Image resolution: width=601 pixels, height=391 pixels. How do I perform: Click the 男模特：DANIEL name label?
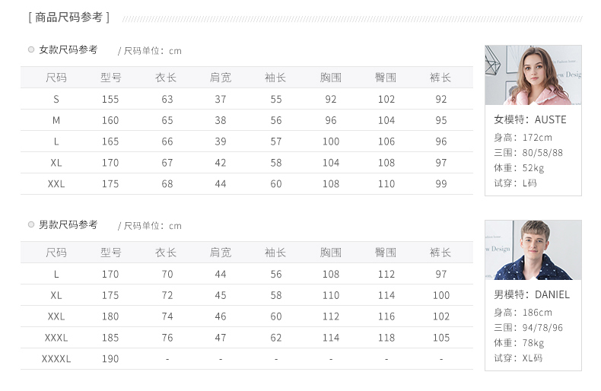(532, 294)
